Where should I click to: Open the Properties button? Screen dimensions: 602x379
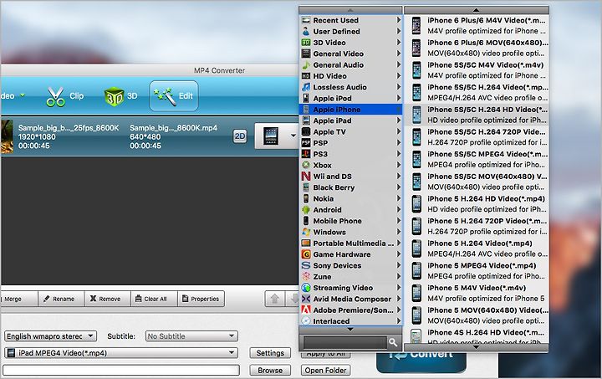point(202,299)
